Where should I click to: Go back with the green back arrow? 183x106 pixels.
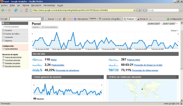[3, 10]
